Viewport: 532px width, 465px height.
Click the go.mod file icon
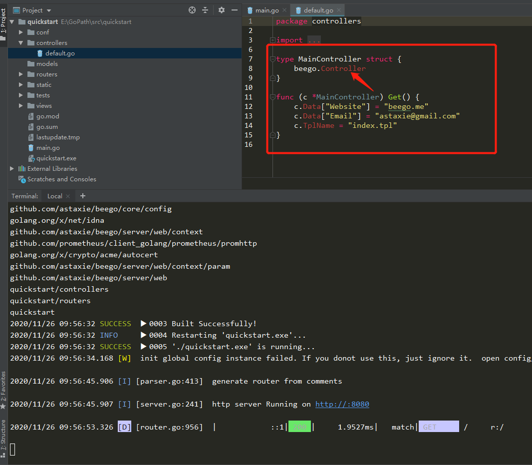(31, 116)
